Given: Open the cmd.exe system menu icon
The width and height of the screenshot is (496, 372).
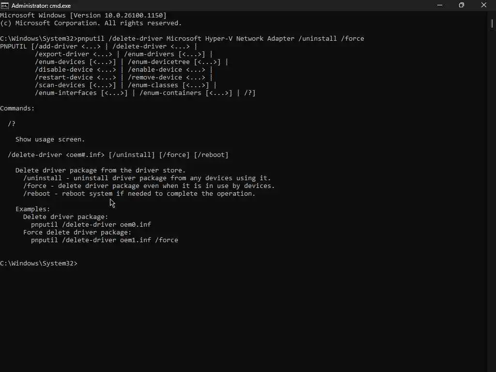Looking at the screenshot, I should [x=4, y=5].
